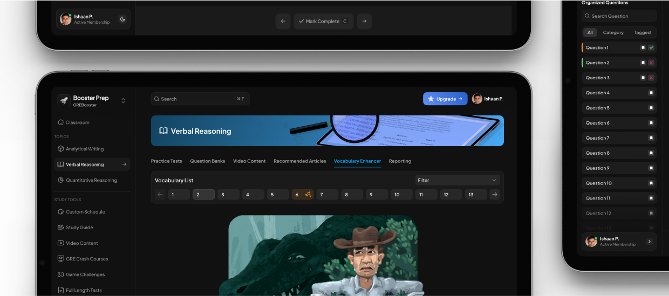The image size is (669, 296).
Task: Switch to the Practice Tests tab
Action: tap(166, 161)
